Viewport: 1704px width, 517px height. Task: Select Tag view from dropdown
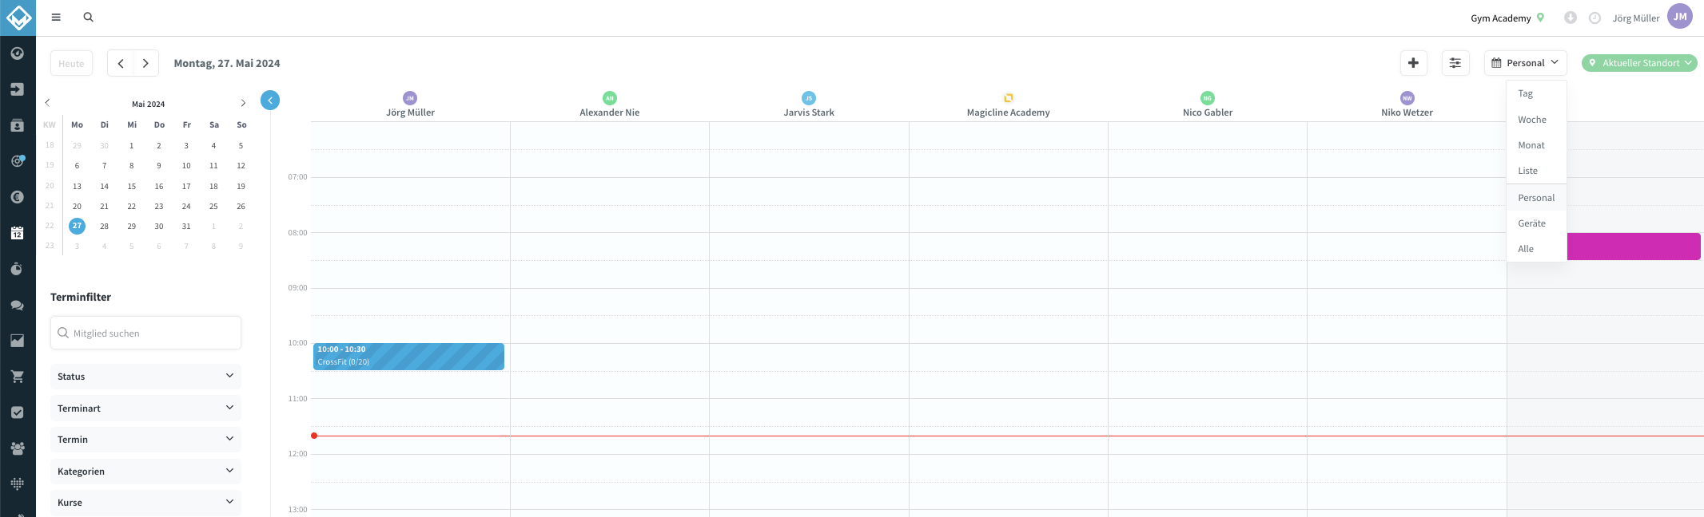click(x=1536, y=93)
